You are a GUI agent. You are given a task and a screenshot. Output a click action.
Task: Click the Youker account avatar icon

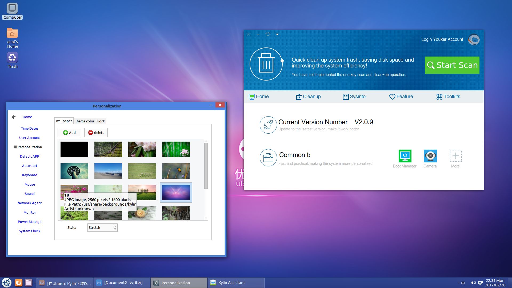(x=474, y=39)
